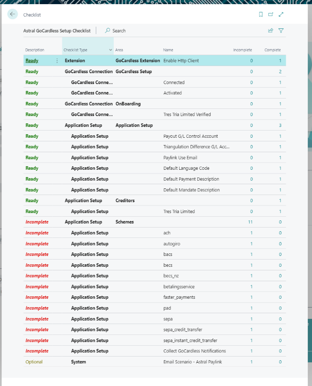Screen dimensions: 312x386
Task: Click the Optional status for the System row
Action: coord(34,362)
